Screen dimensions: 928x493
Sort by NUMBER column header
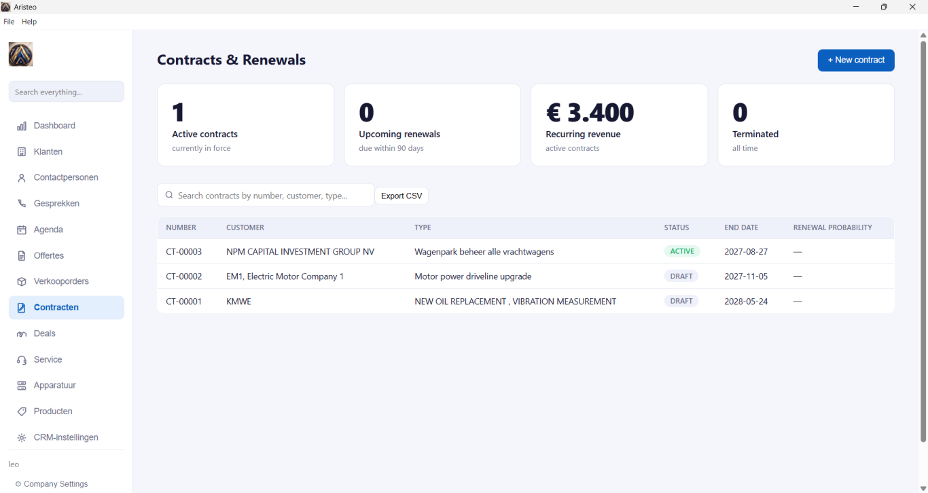181,227
